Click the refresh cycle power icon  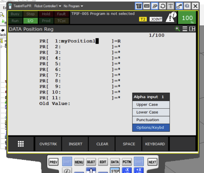tap(163, 6)
